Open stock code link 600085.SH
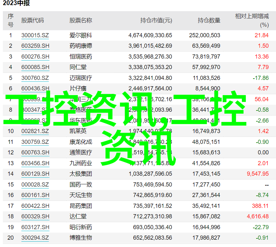This screenshot has height=247, width=276. [x=35, y=67]
